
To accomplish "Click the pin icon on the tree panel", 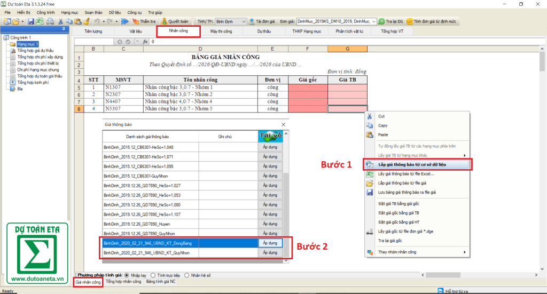I will 64,29.
